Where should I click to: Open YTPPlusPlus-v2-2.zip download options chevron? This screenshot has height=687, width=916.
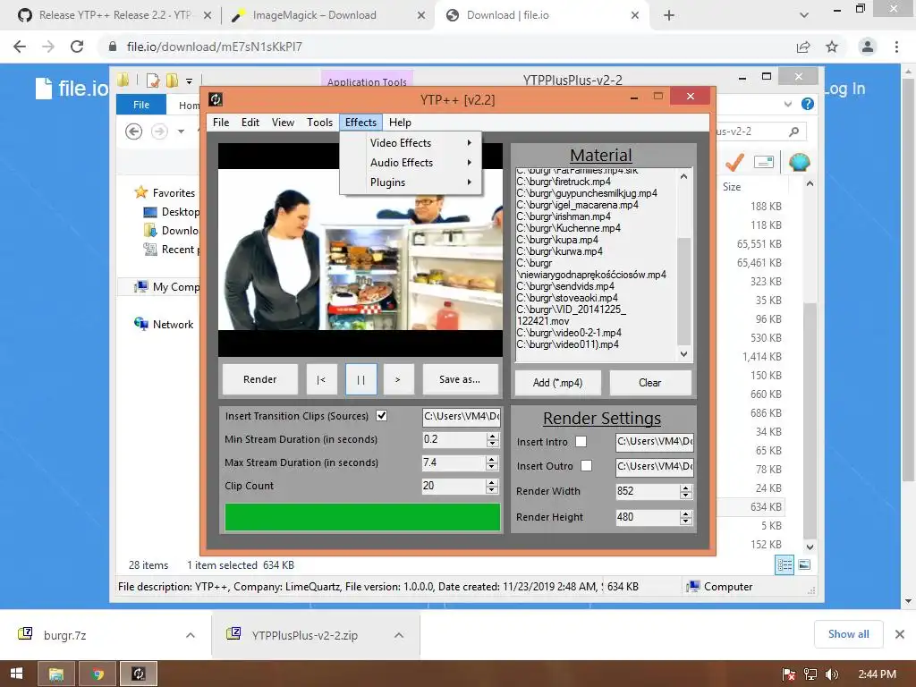(x=399, y=635)
